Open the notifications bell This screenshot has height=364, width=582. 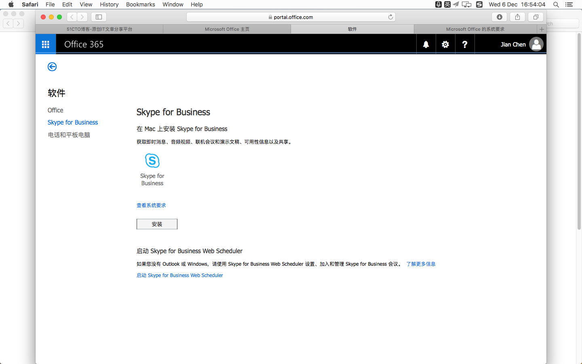pos(426,44)
